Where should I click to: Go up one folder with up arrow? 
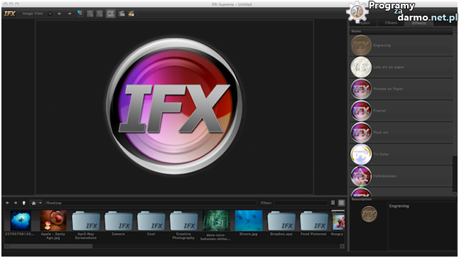pyautogui.click(x=24, y=203)
